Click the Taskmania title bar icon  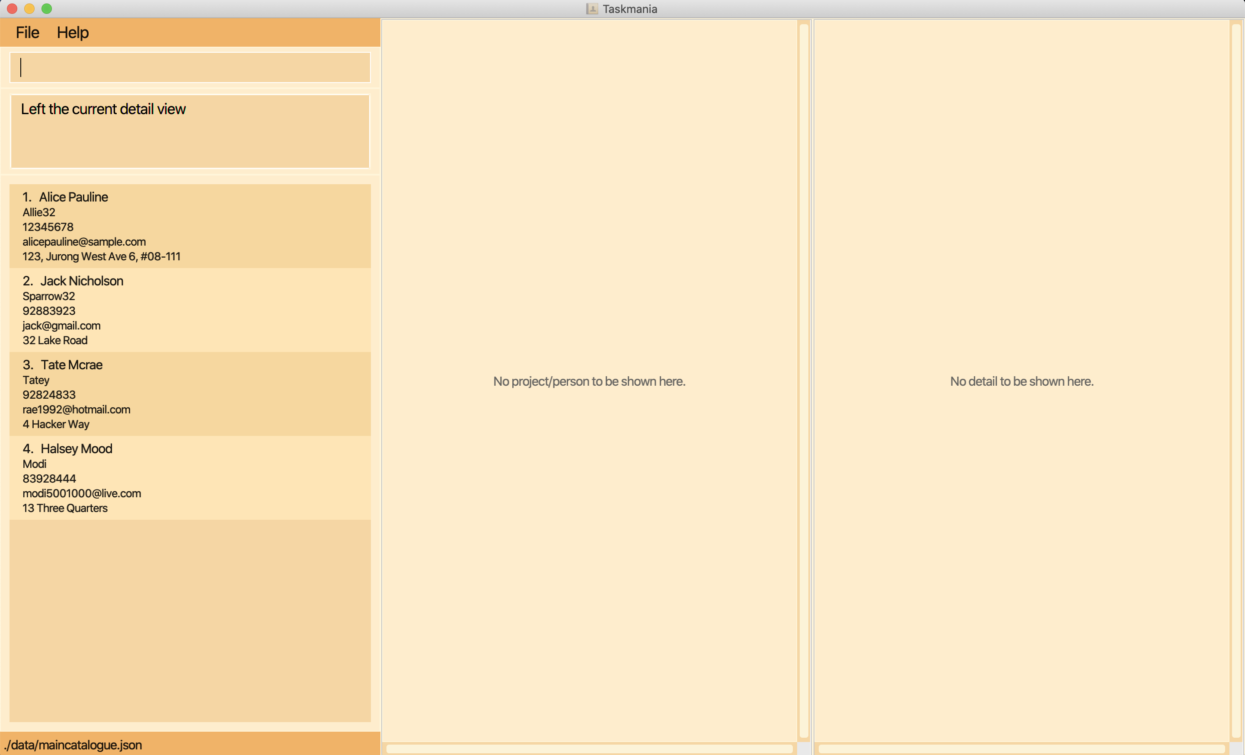coord(592,9)
